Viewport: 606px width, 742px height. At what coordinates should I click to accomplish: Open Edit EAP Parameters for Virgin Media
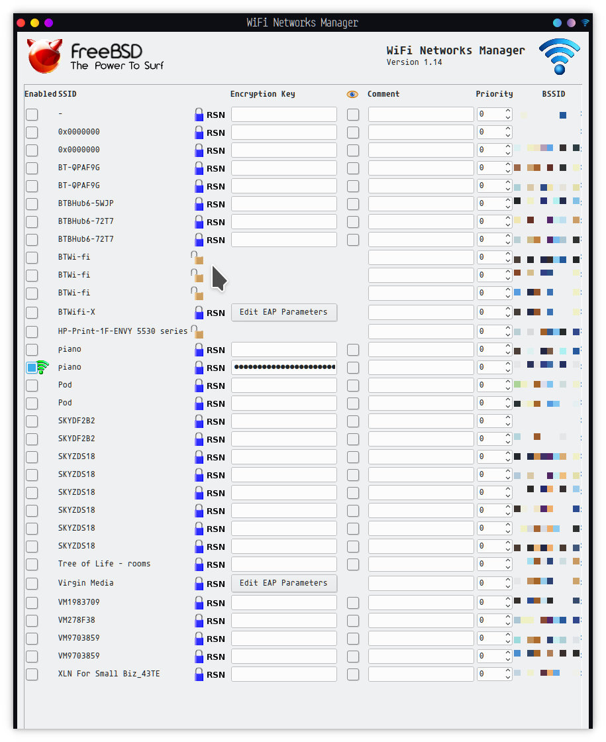(x=283, y=583)
